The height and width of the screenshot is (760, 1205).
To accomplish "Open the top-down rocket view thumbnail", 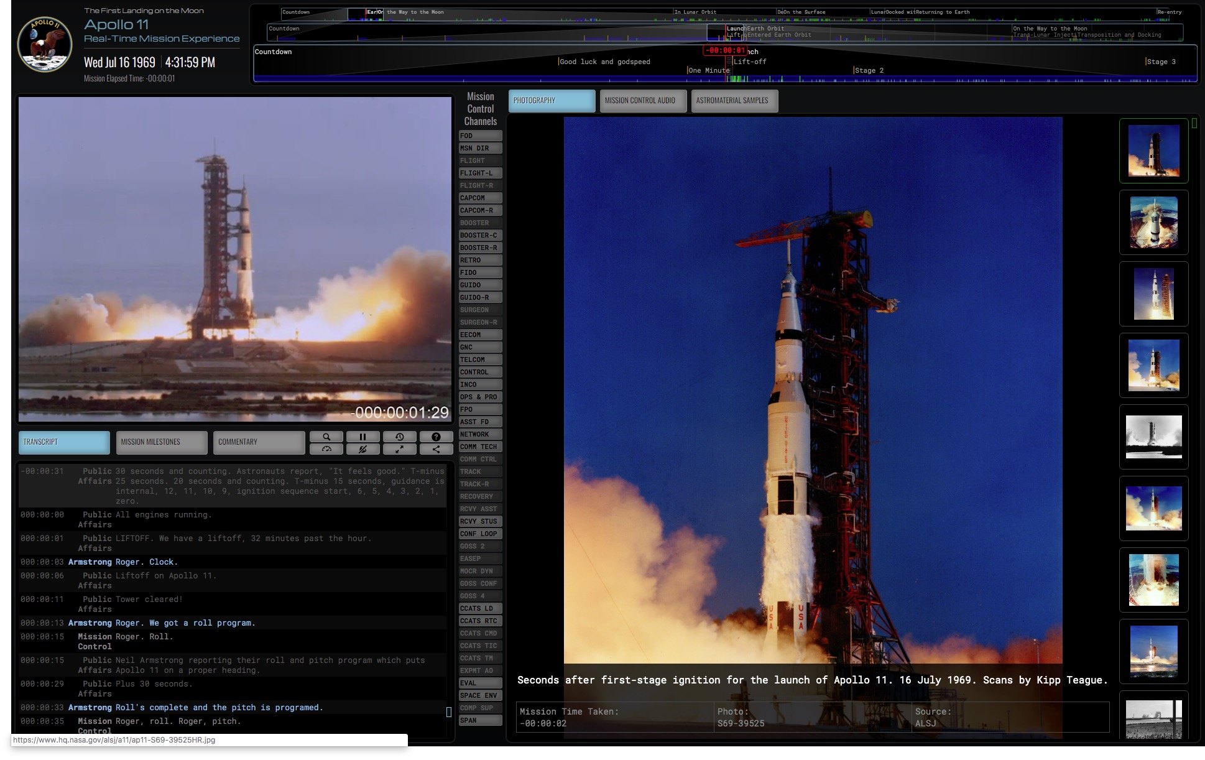I will tap(1153, 222).
